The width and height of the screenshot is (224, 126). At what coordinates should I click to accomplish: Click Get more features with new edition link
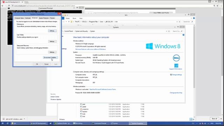[91, 49]
